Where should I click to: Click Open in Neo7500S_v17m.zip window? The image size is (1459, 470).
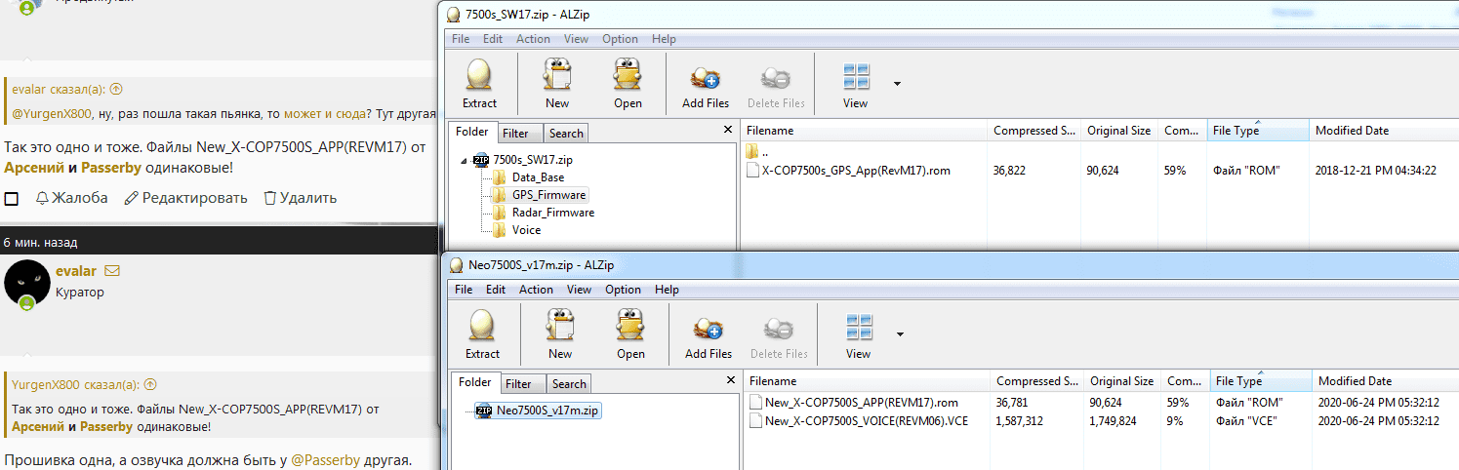pos(630,334)
